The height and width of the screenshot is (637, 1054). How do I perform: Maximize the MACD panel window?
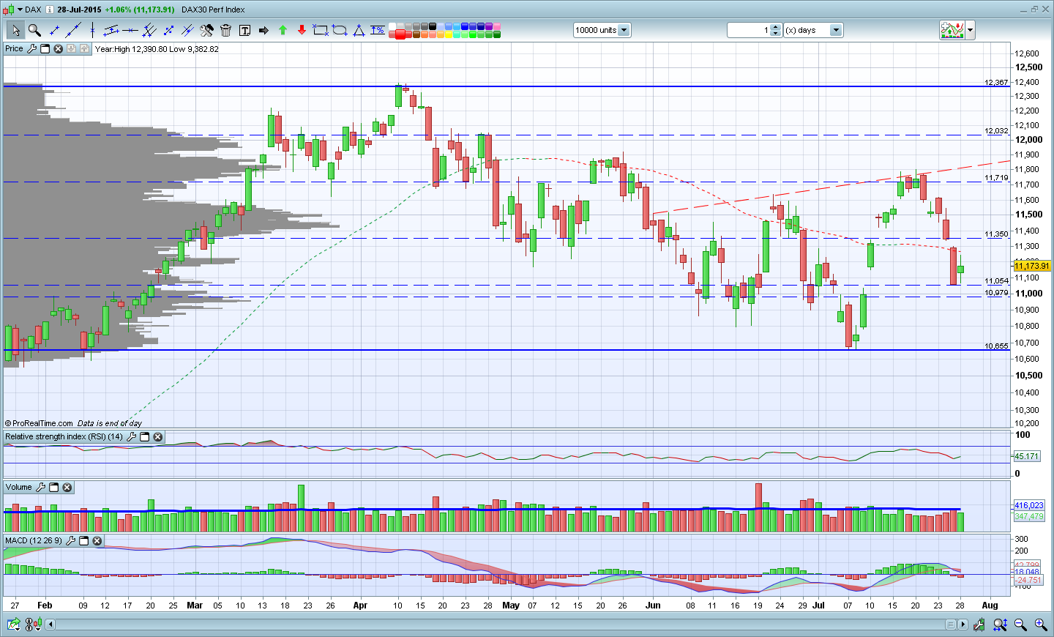tap(83, 541)
